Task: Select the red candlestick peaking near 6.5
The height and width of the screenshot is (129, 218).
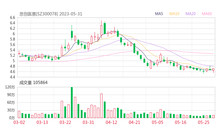Action: click(x=101, y=29)
